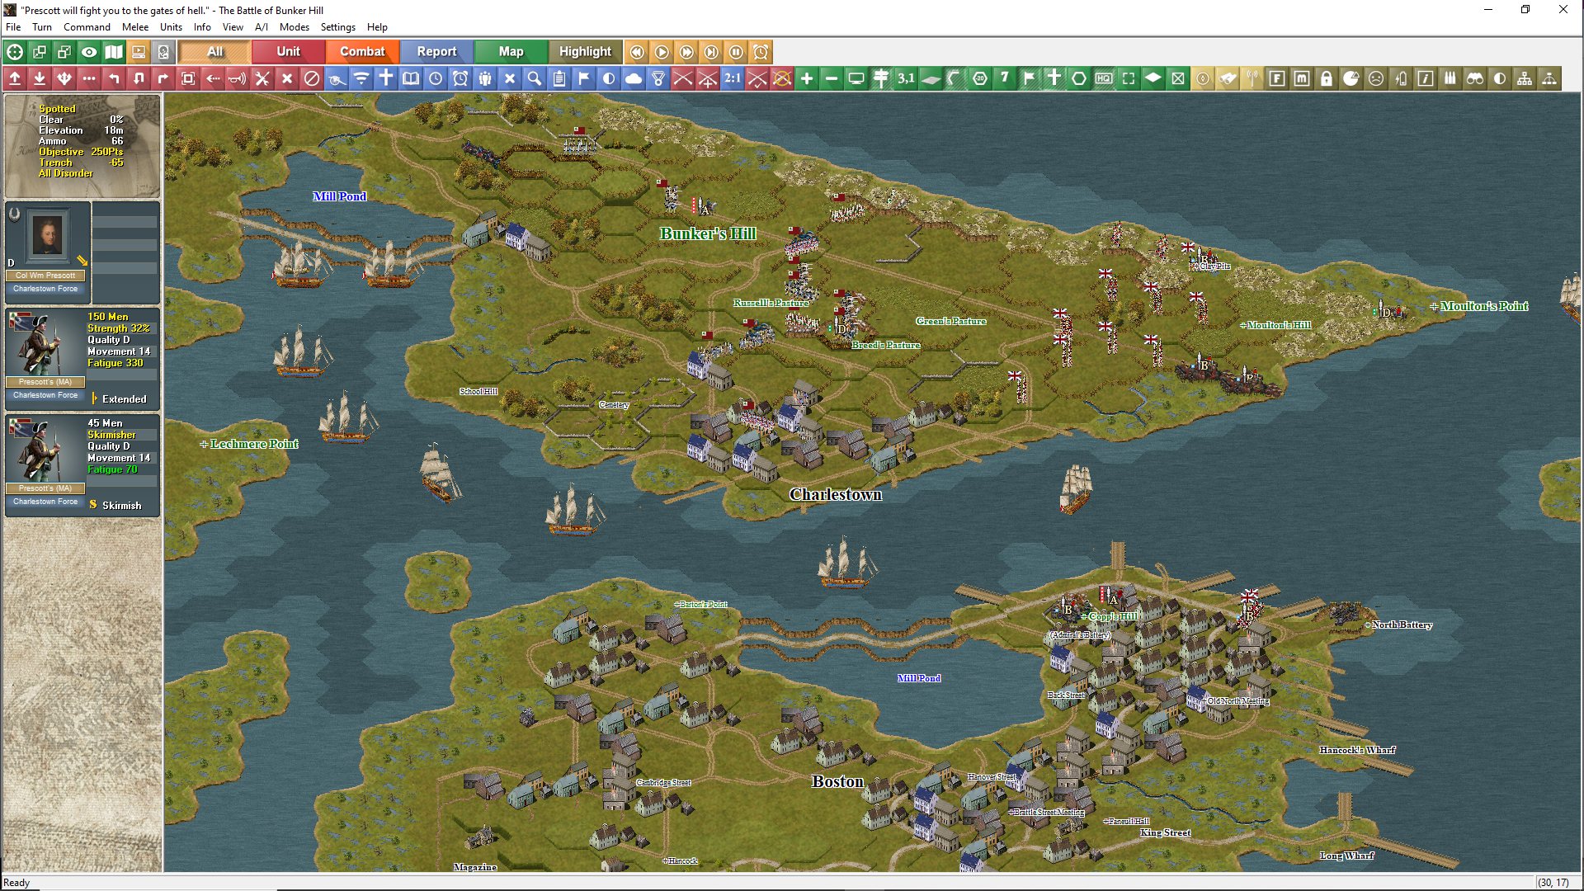Screen dimensions: 1584x891
Task: Click the blue flag objectives icon
Action: point(584,78)
